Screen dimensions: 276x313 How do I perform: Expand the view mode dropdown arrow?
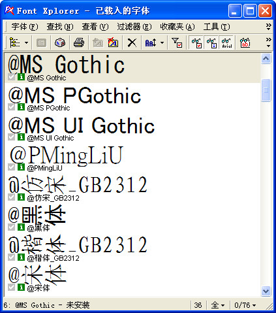tap(26, 42)
